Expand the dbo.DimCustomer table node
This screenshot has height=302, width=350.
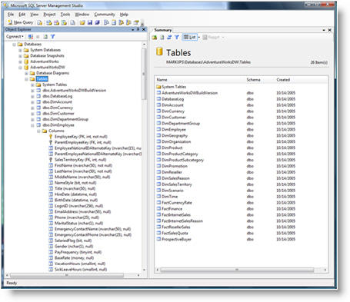(32, 114)
